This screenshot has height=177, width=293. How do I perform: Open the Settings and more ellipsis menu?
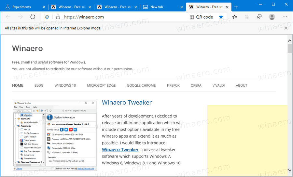click(x=285, y=17)
